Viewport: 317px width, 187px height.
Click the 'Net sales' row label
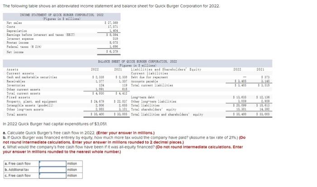point(14,23)
